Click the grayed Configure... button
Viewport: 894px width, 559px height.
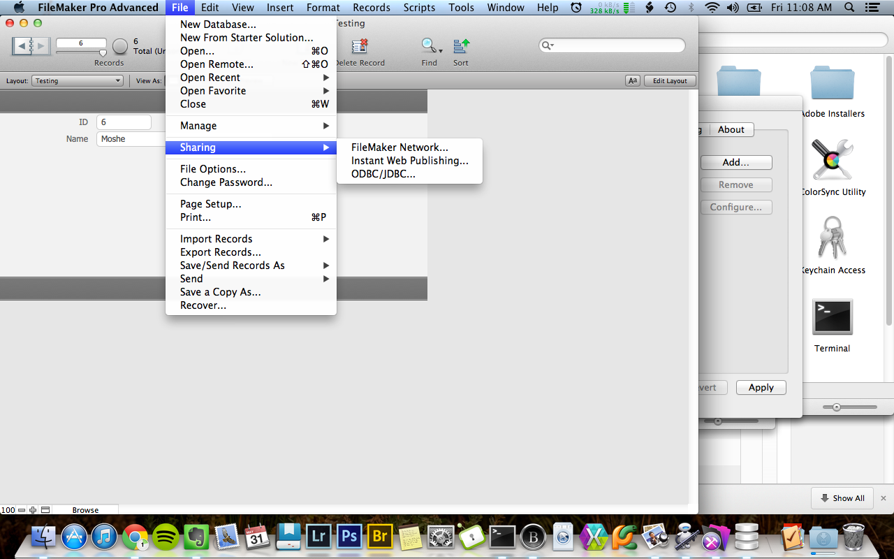[x=736, y=207]
